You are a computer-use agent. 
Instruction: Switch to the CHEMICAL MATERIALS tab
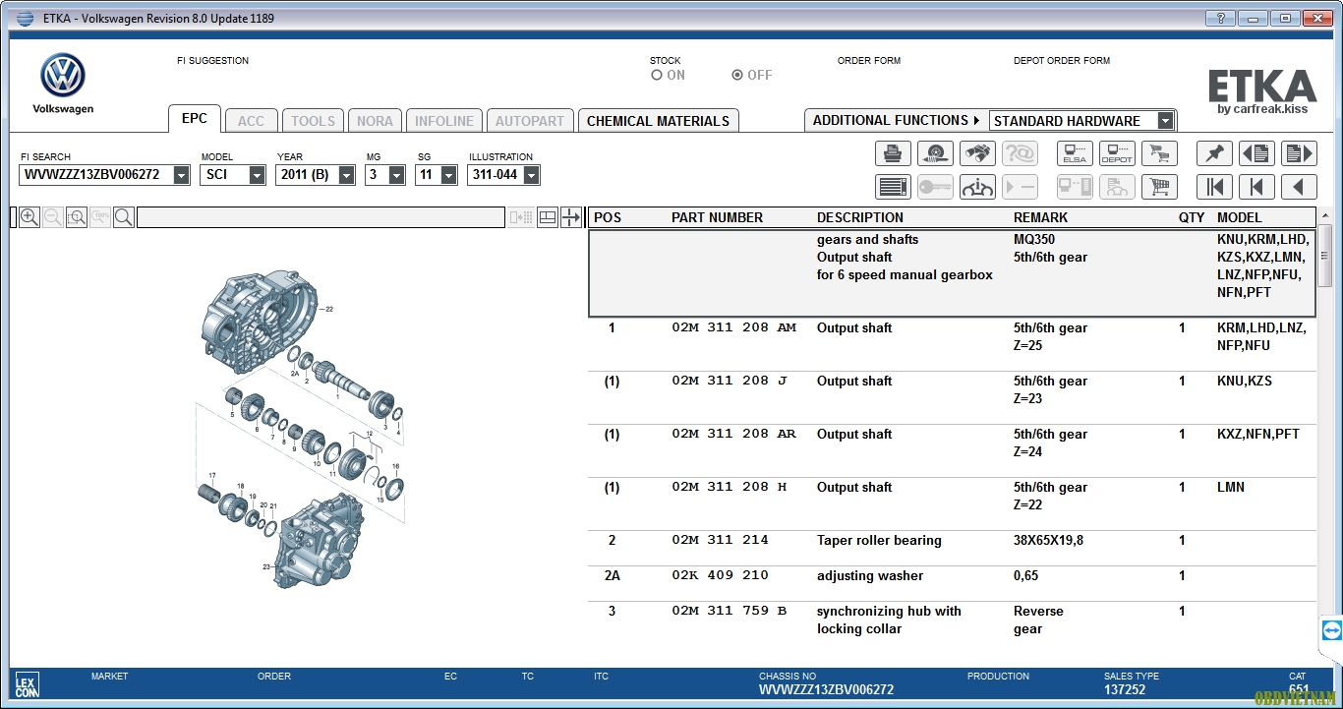(658, 121)
